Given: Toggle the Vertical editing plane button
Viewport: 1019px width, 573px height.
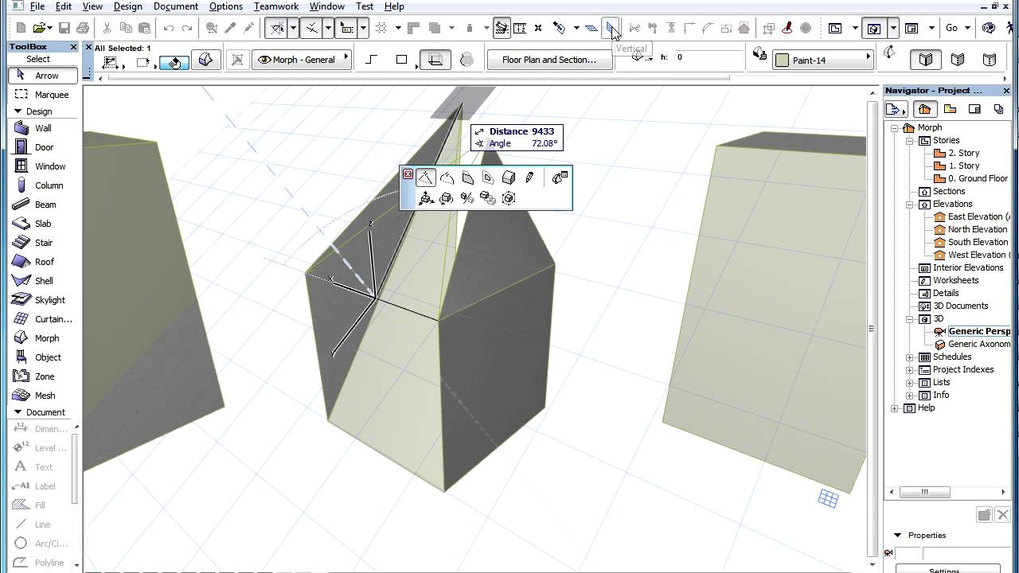Looking at the screenshot, I should coord(611,29).
